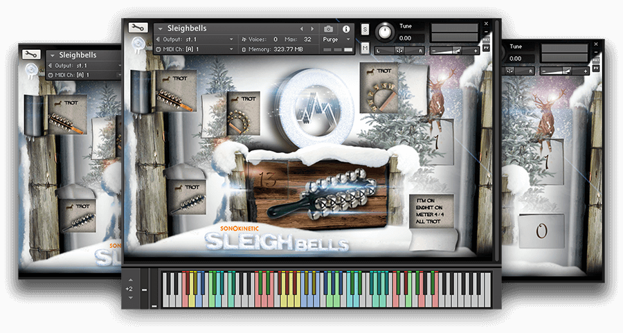The height and width of the screenshot is (333, 623).
Task: Click the volume plus button
Action: click(x=475, y=51)
